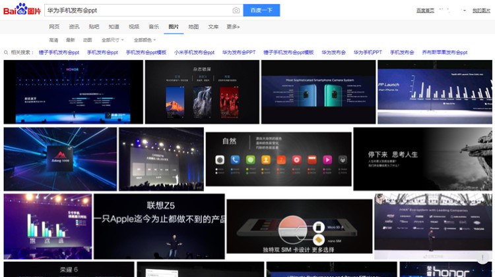
Task: Toggle the 动图 filter
Action: click(x=88, y=40)
